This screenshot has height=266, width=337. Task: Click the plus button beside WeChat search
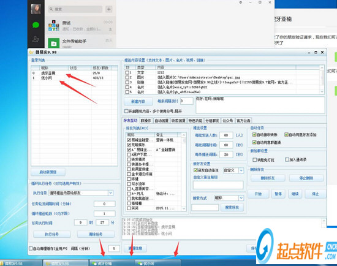click(108, 9)
